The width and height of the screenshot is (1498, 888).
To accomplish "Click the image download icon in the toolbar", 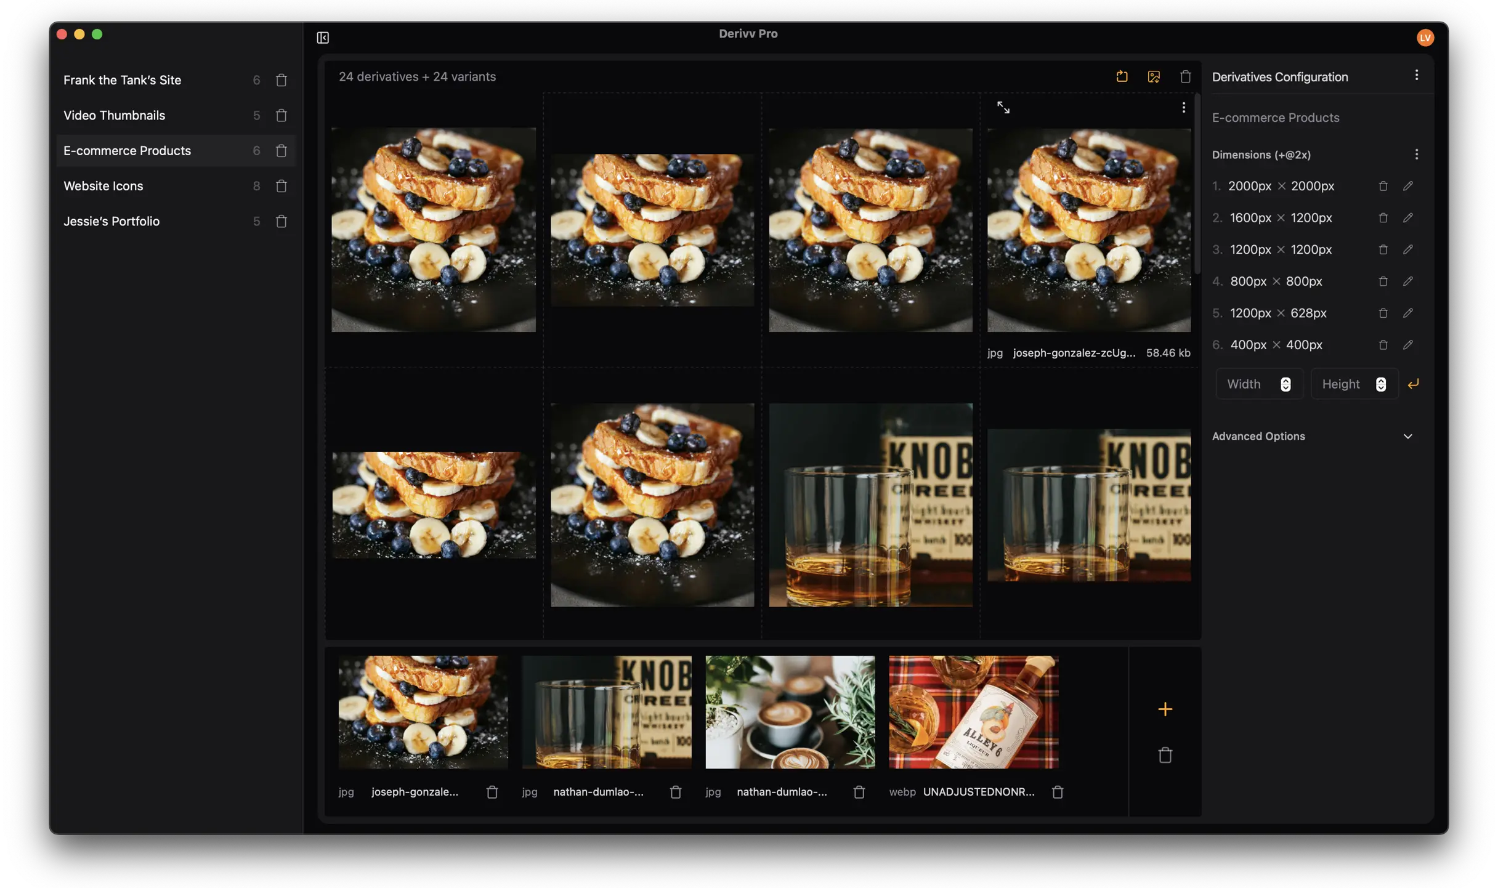I will click(1154, 76).
